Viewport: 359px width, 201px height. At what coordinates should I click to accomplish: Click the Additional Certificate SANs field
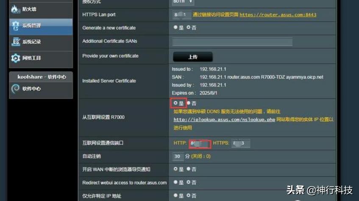tap(232, 41)
